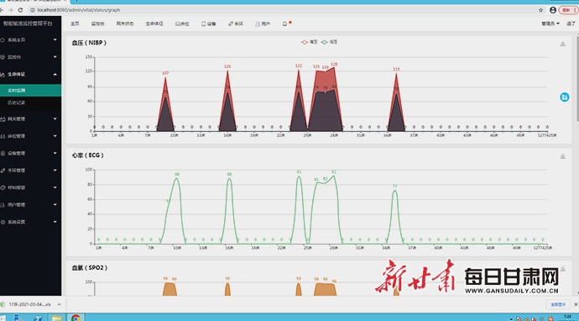Toggle the 低压 series in NIBP legend
The height and width of the screenshot is (321, 579).
tap(329, 42)
